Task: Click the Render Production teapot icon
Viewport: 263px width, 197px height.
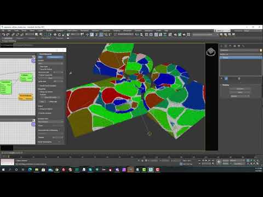Action: (x=184, y=34)
